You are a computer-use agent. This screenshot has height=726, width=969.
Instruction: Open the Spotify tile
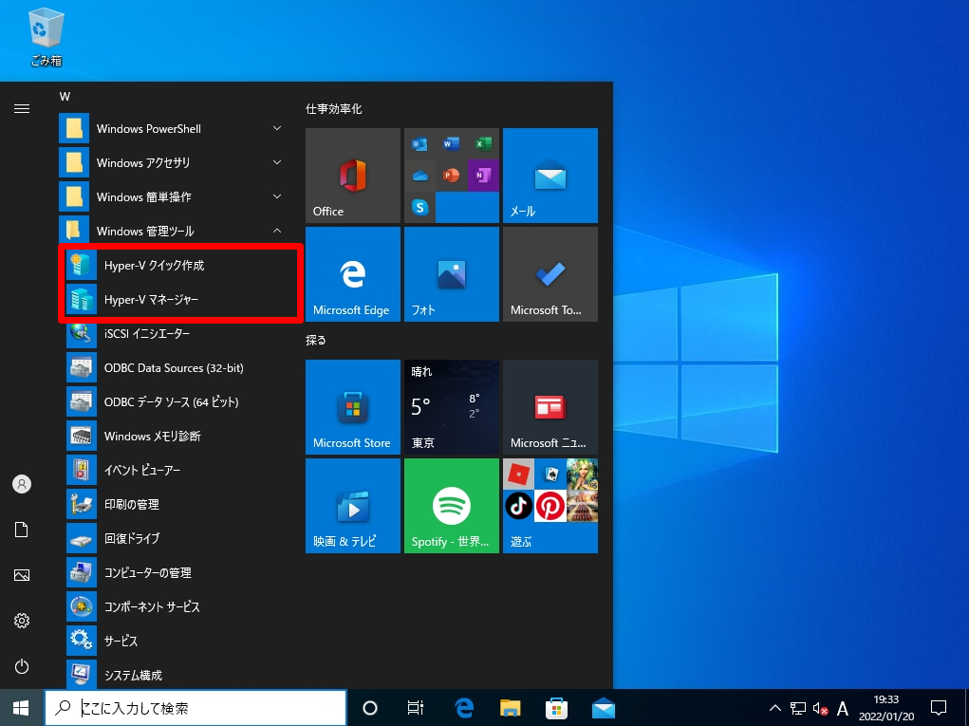click(452, 506)
